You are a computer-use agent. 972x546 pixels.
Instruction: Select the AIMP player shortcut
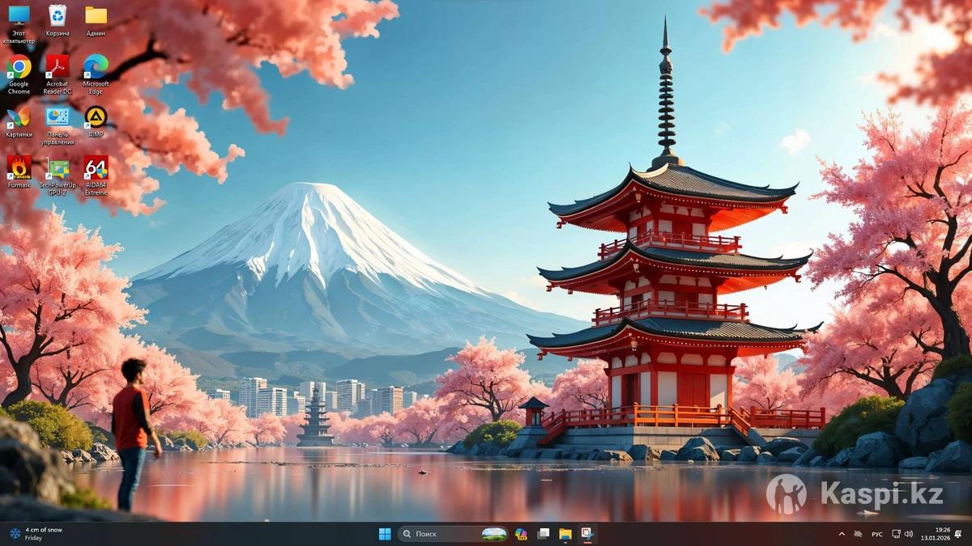(x=96, y=118)
